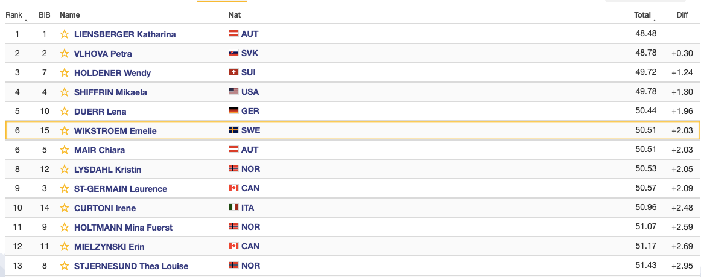
Task: Toggle favorite star for LIENSBERGER Katharina
Action: click(65, 34)
